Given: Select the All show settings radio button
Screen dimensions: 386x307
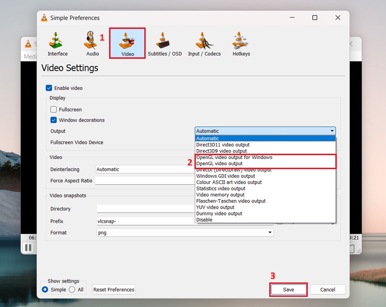Looking at the screenshot, I should coord(72,290).
